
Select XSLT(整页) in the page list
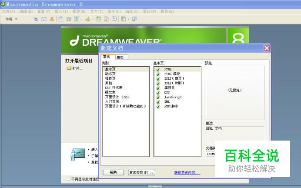pos(177,78)
